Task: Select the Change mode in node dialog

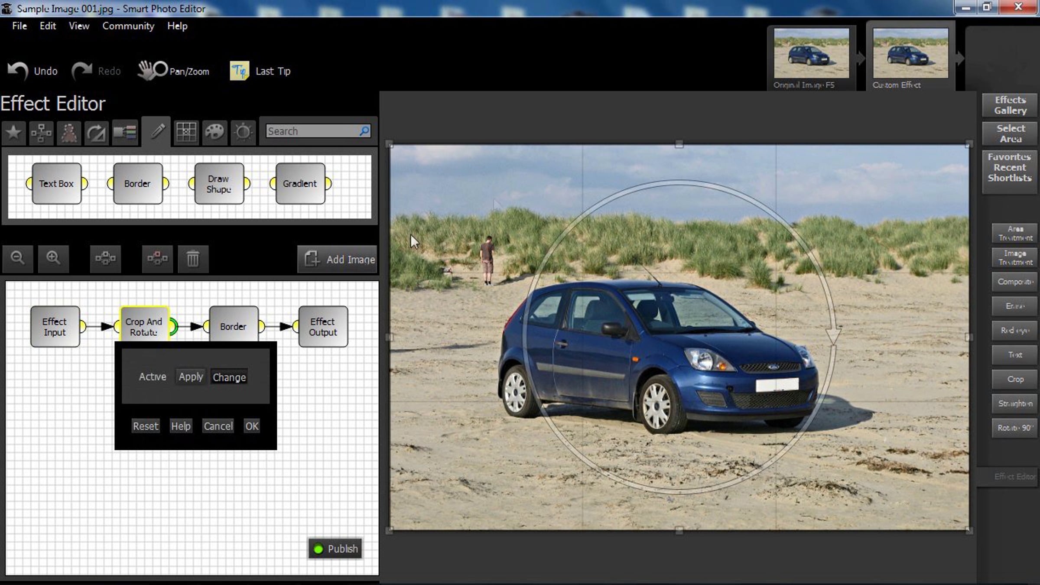Action: pos(229,377)
